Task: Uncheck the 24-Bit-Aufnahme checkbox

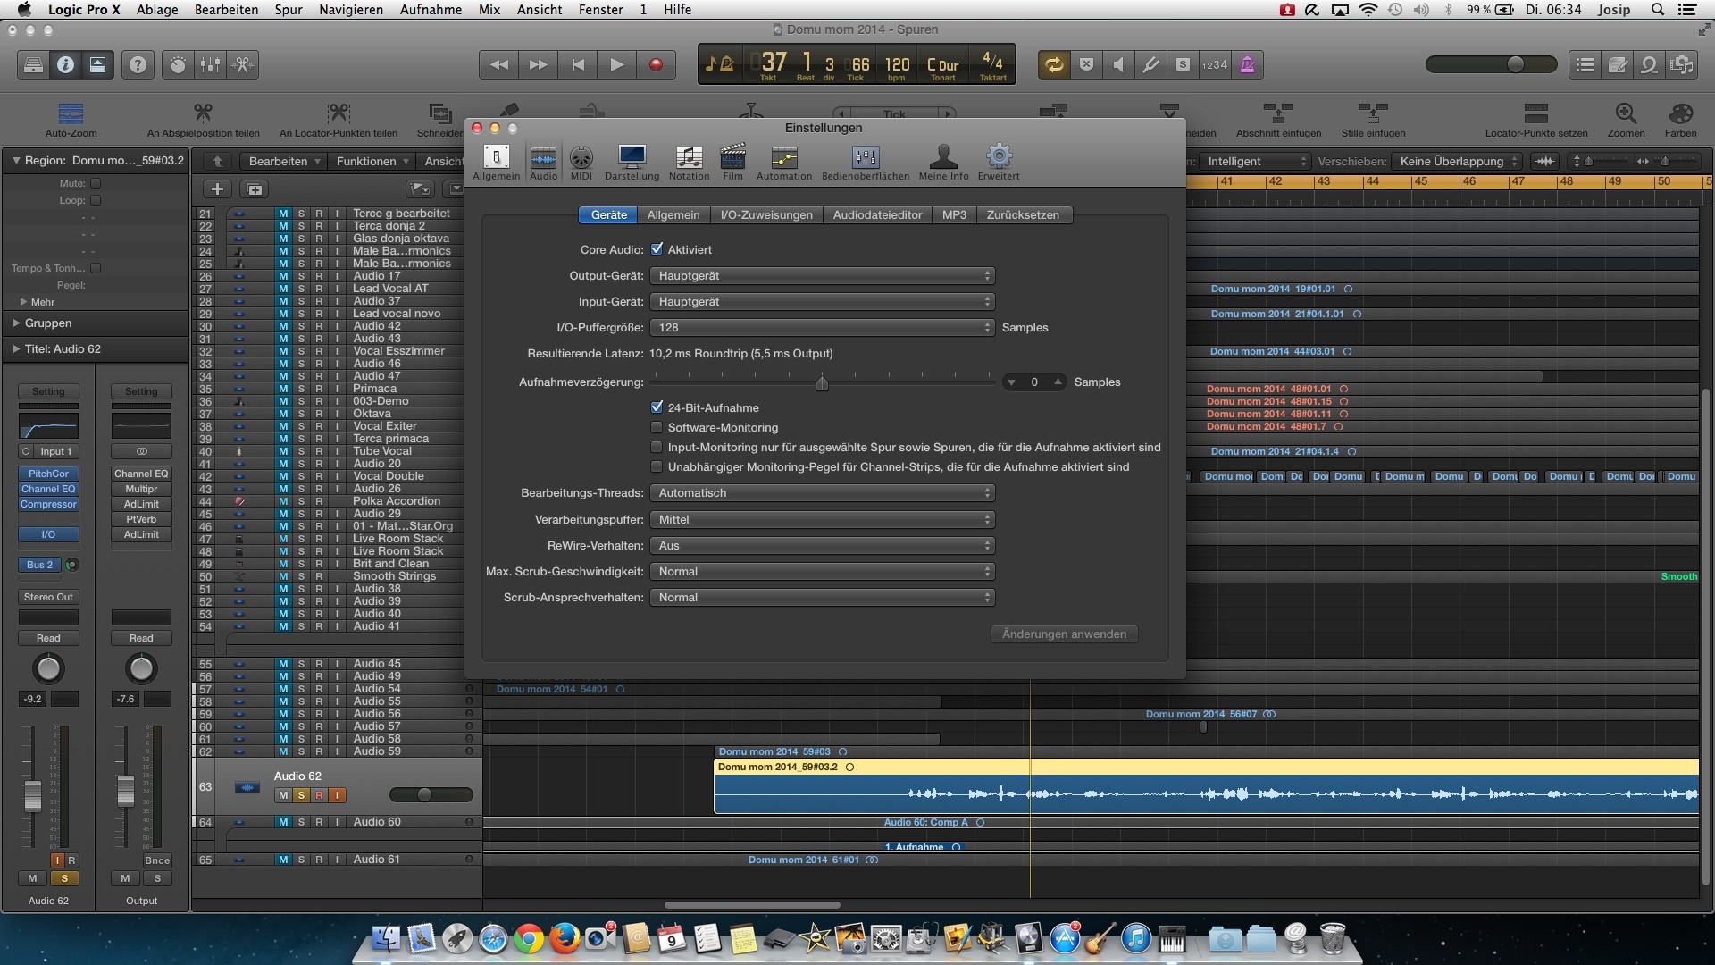Action: point(657,407)
